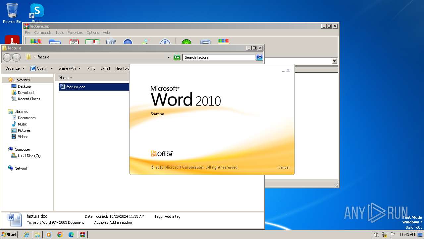The width and height of the screenshot is (424, 239).
Task: Sort files by the Name column header
Action: pos(64,78)
